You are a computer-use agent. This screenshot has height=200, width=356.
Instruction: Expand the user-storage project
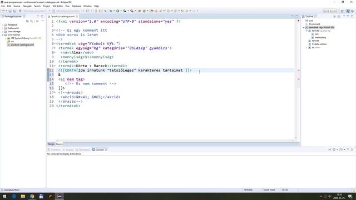coord(3,32)
